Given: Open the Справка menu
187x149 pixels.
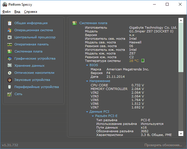Looking at the screenshot, I should pyautogui.click(x=31, y=12).
